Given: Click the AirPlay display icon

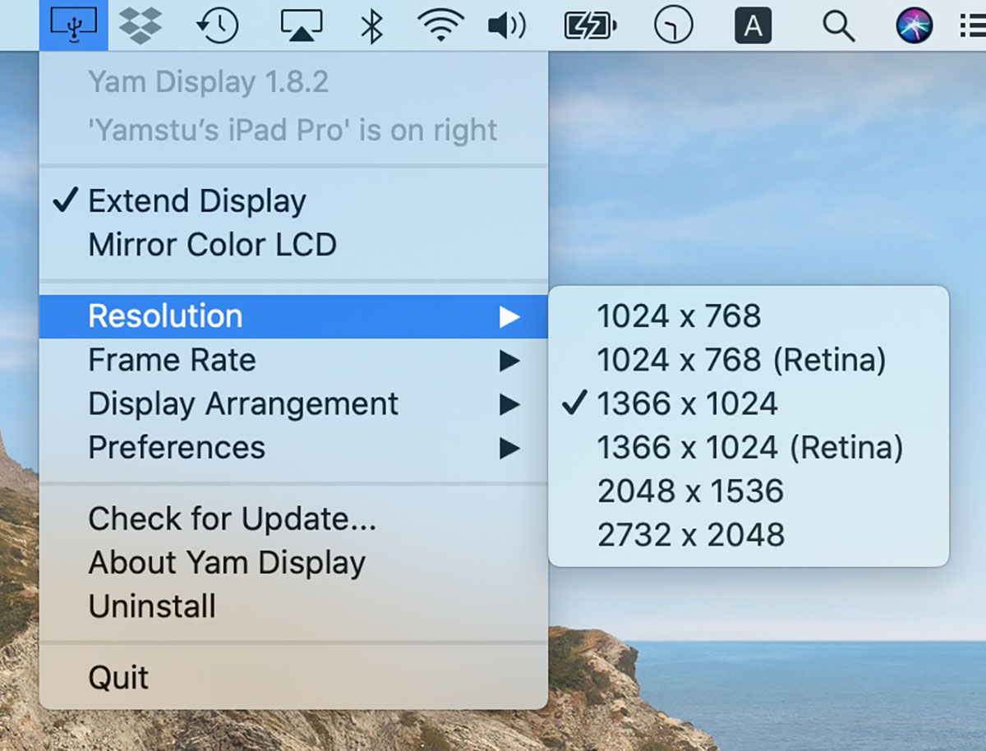Looking at the screenshot, I should coord(301,25).
